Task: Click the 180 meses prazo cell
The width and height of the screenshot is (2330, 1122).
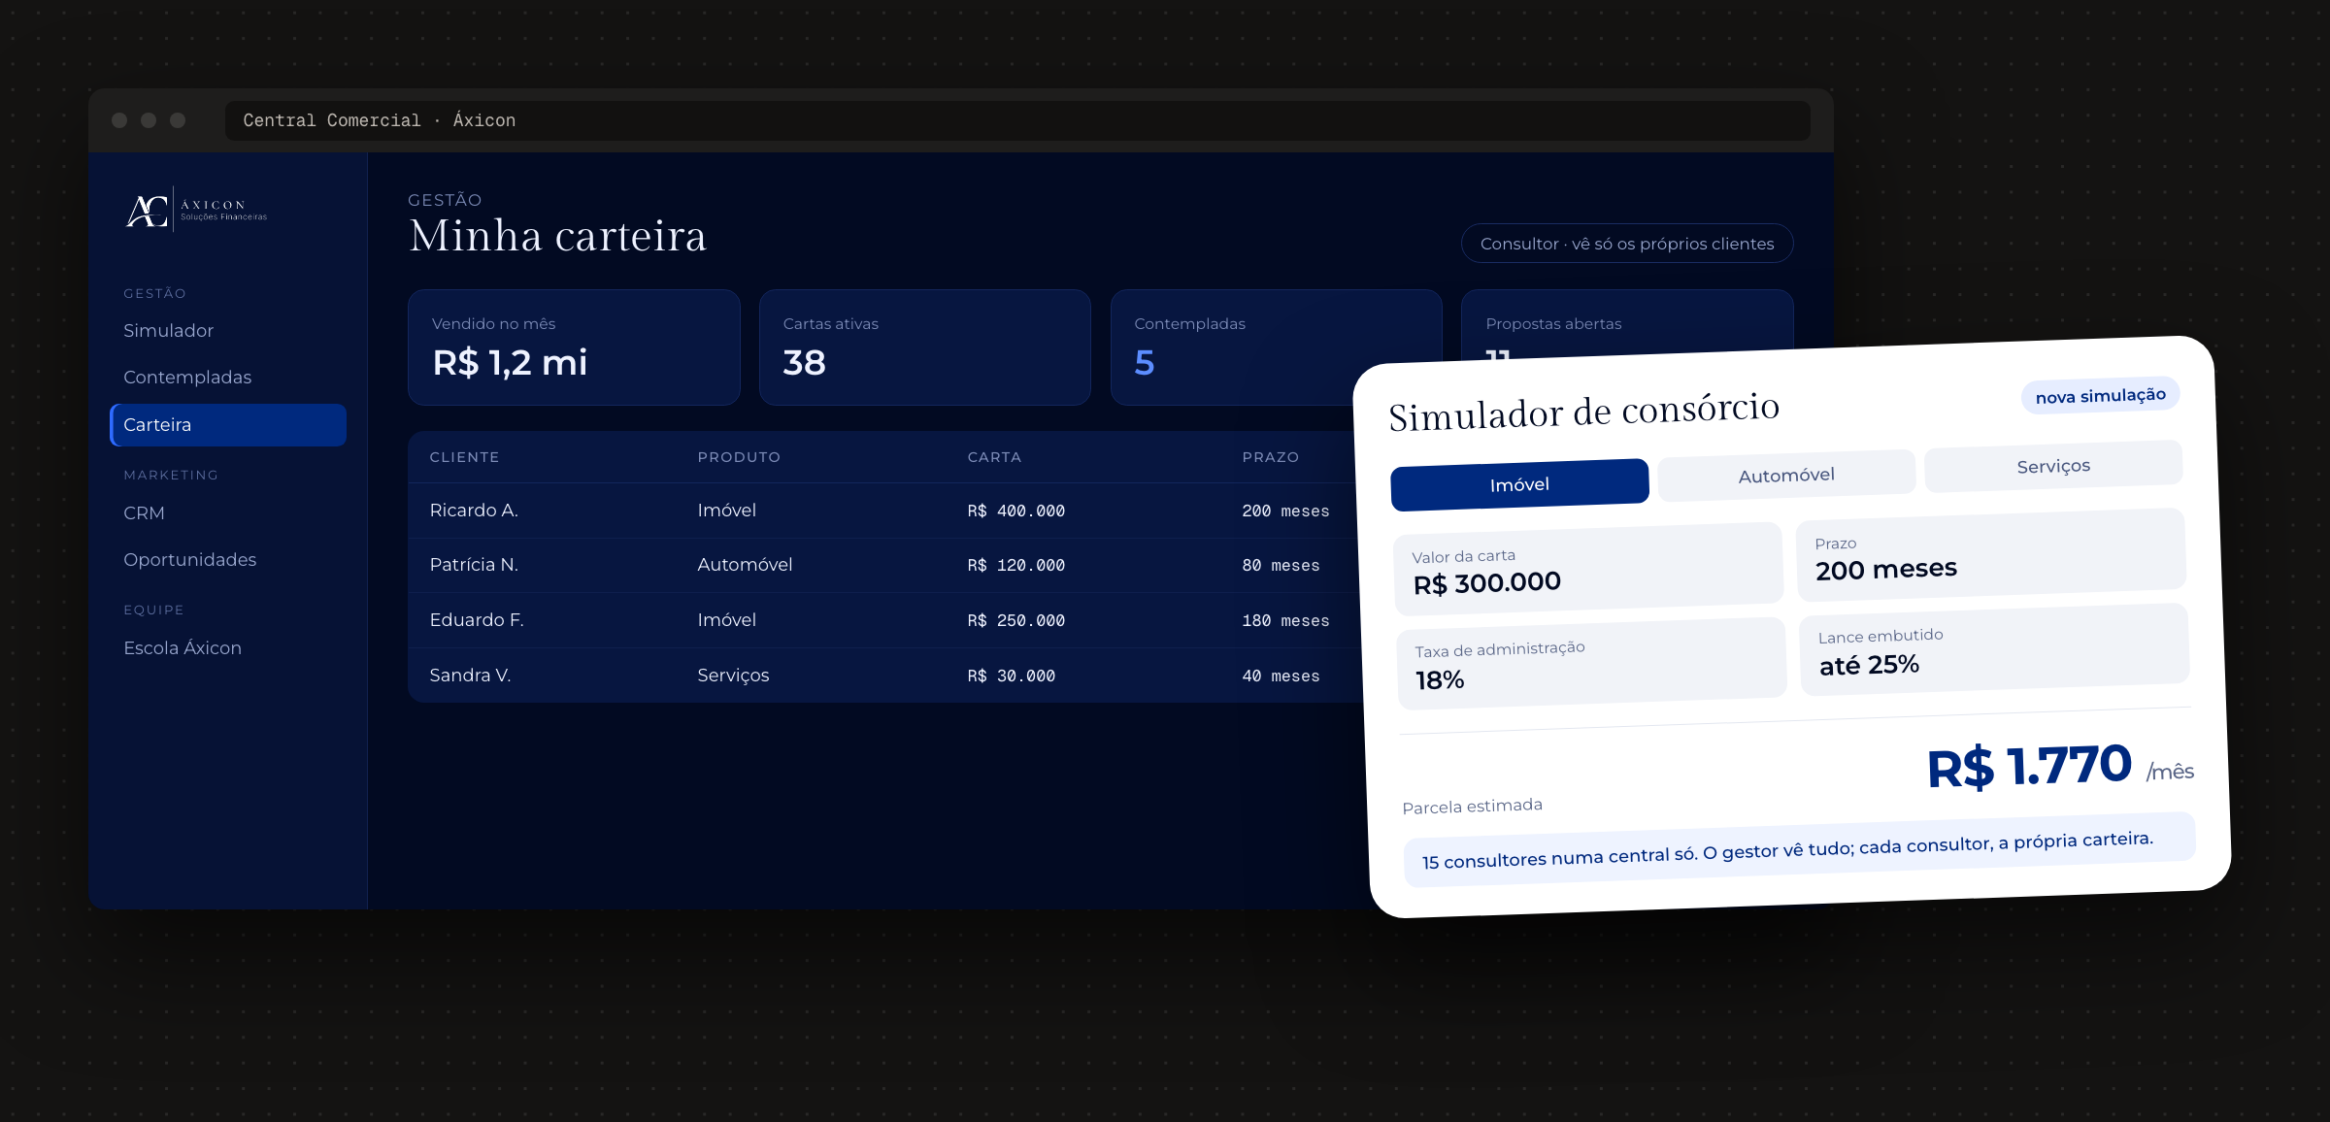Action: 1285,621
